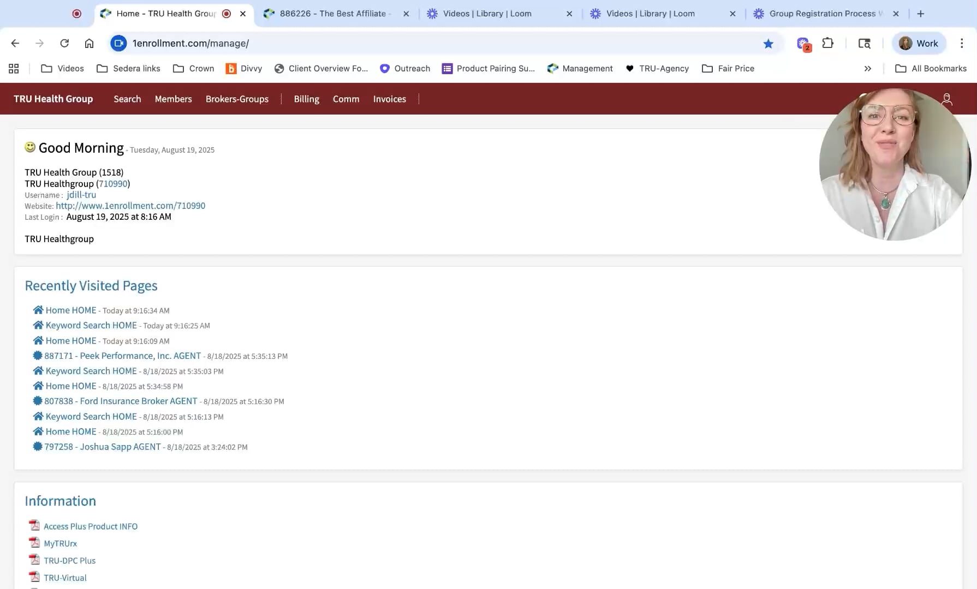
Task: Open a new browser tab with plus
Action: 921,14
